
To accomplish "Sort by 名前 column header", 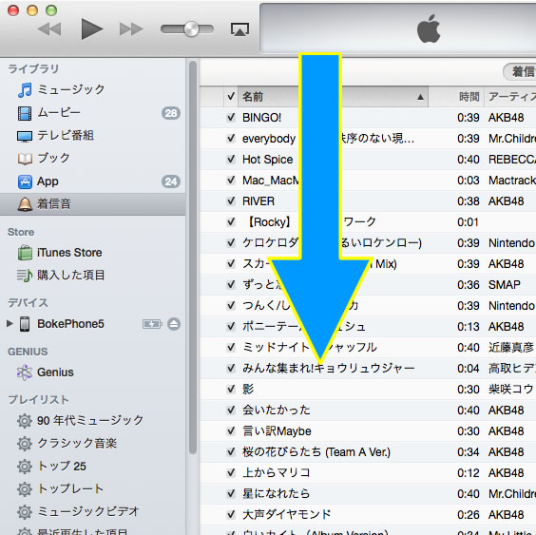I will tap(333, 97).
